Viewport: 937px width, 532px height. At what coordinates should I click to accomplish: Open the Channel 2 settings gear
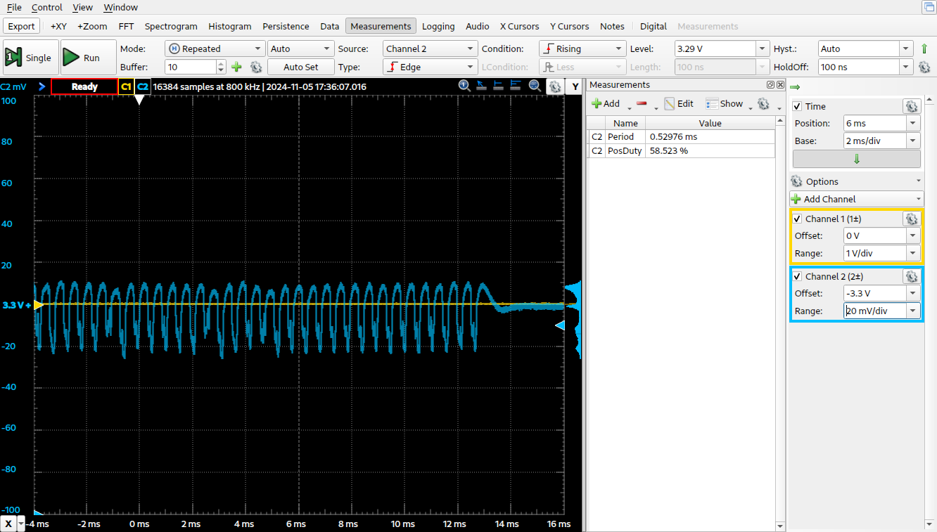(x=912, y=277)
